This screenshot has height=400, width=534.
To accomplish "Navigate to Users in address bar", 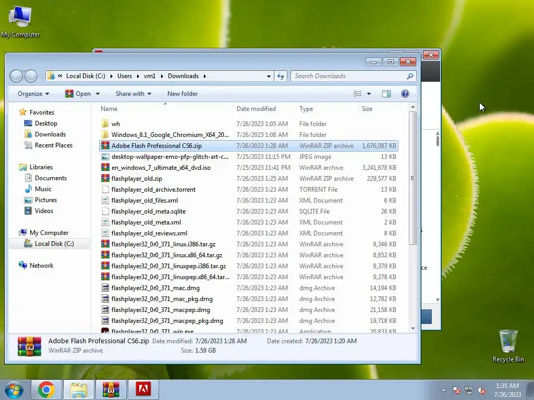I will pyautogui.click(x=125, y=76).
